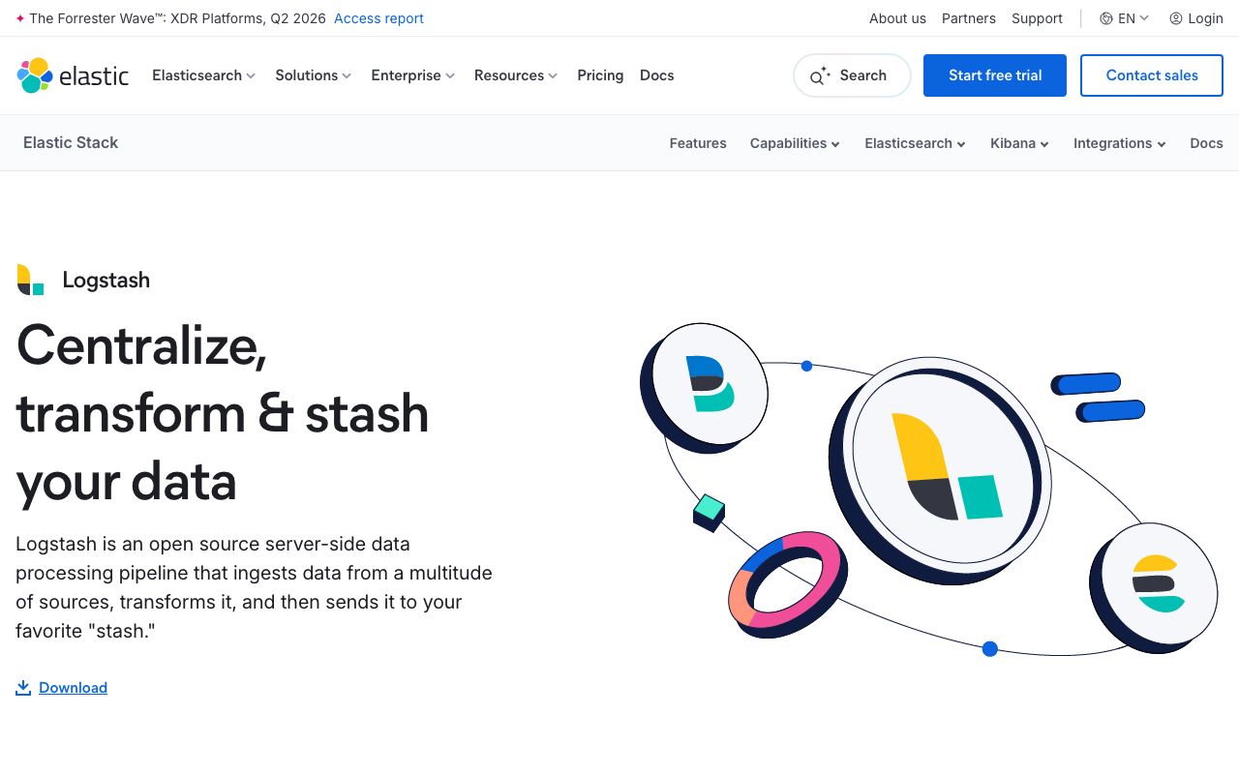This screenshot has height=774, width=1239.
Task: Open the Features section link
Action: pyautogui.click(x=698, y=143)
